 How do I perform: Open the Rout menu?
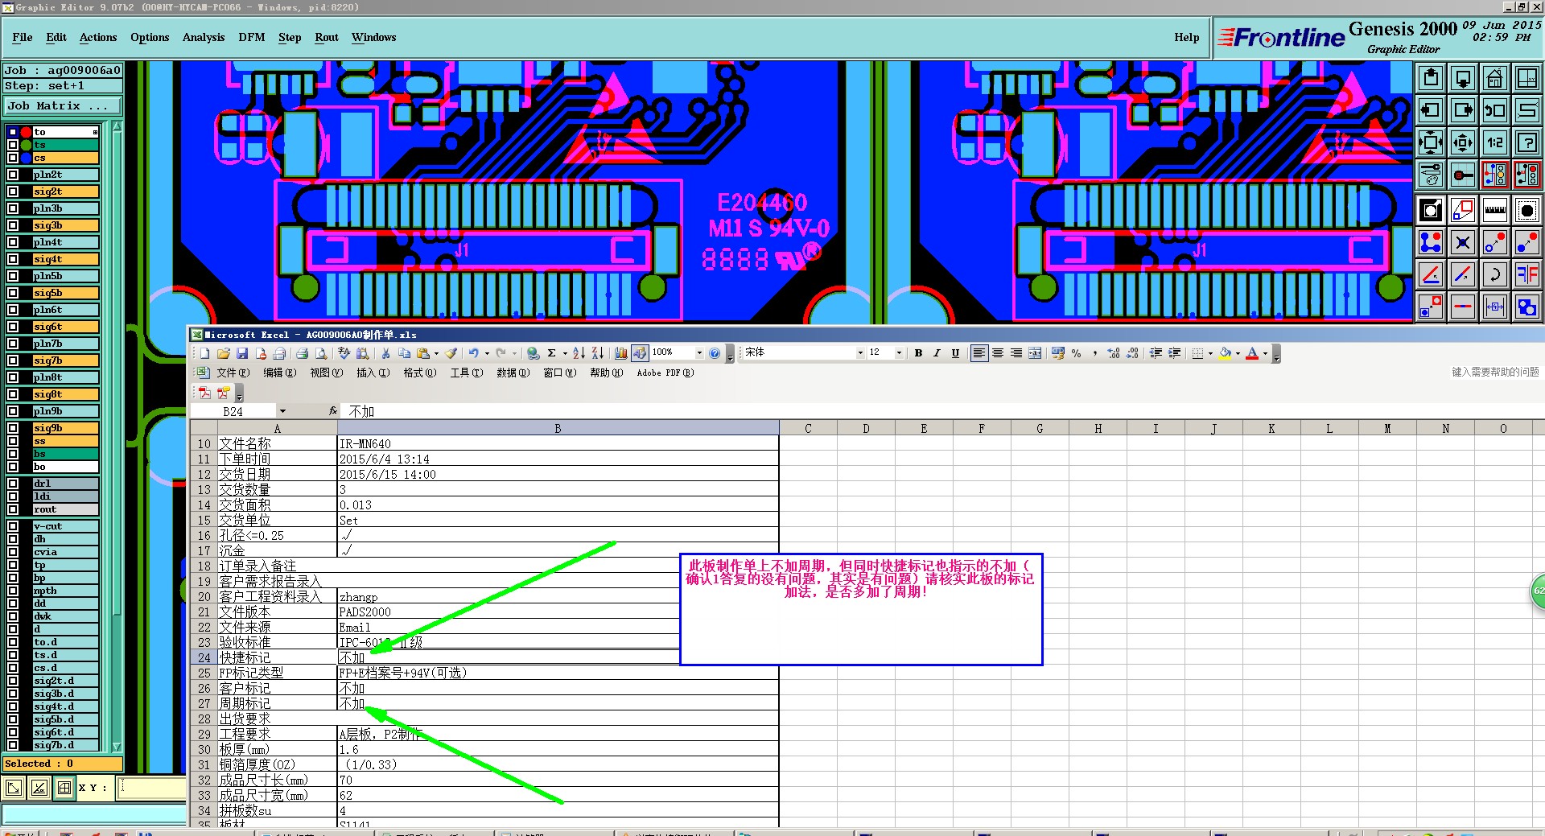click(x=327, y=37)
